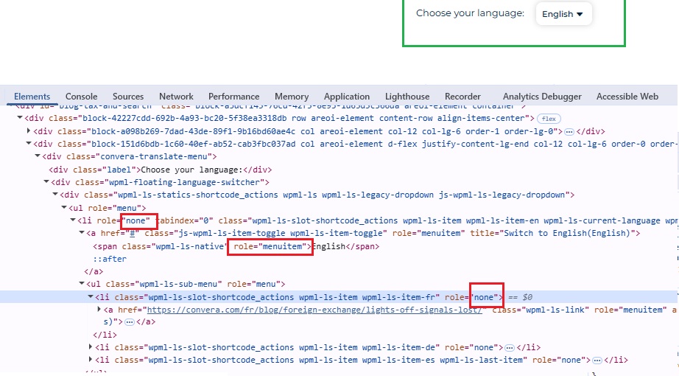This screenshot has height=376, width=679.
Task: Open the Network tab
Action: tap(176, 97)
